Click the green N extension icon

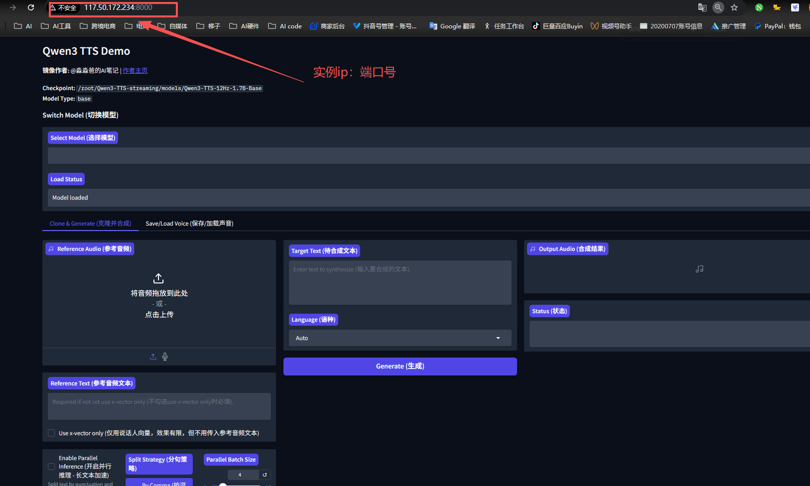click(x=759, y=7)
